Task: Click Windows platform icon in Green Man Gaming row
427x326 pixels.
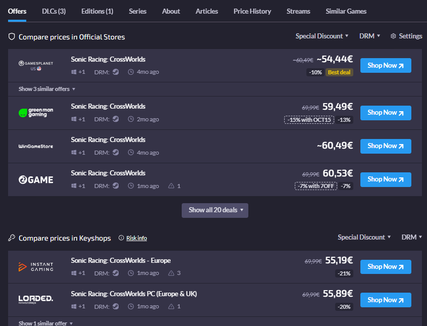Action: (74, 119)
